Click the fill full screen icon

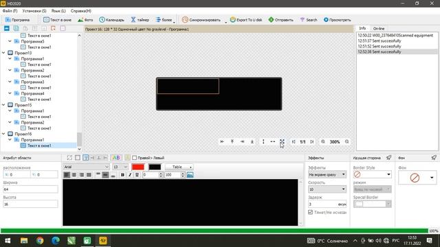[x=282, y=142]
